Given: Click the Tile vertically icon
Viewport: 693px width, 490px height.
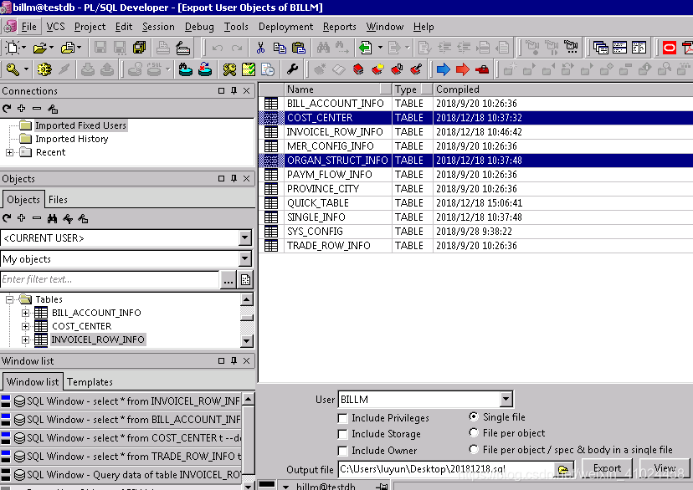Looking at the screenshot, I should tap(639, 47).
